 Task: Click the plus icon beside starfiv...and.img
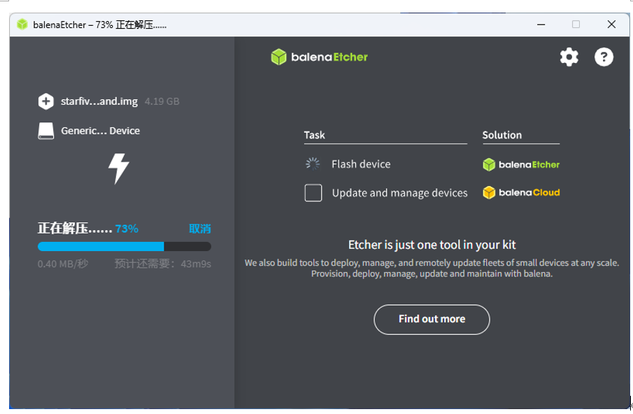[x=45, y=101]
